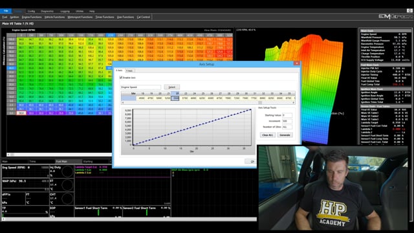The height and width of the screenshot is (233, 414).
Task: Open the Config menu
Action: [31, 12]
